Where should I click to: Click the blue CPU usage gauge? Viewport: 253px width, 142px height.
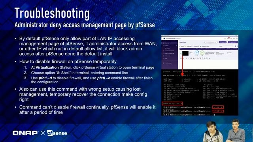coord(197,52)
